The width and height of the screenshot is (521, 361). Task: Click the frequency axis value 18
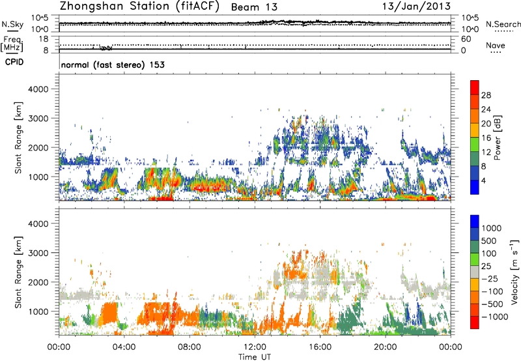click(44, 39)
